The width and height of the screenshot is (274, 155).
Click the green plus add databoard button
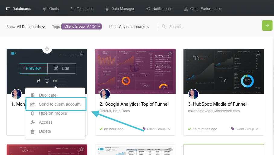(x=267, y=26)
